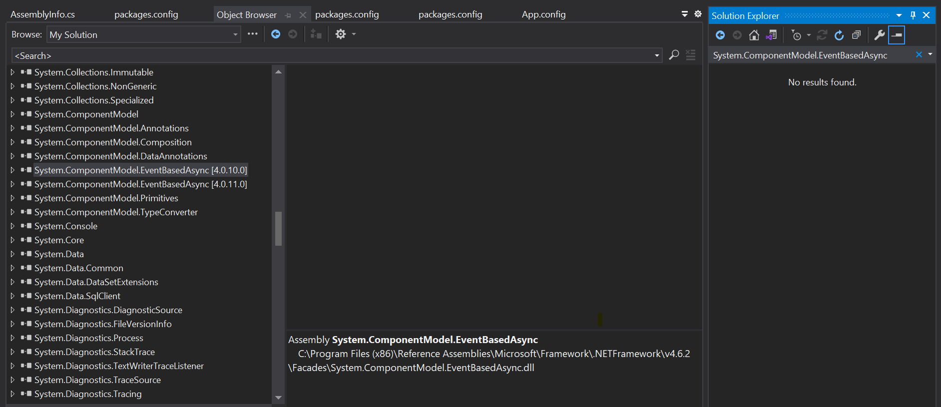The height and width of the screenshot is (407, 941).
Task: Clear the Solution Explorer search text
Action: coord(919,54)
